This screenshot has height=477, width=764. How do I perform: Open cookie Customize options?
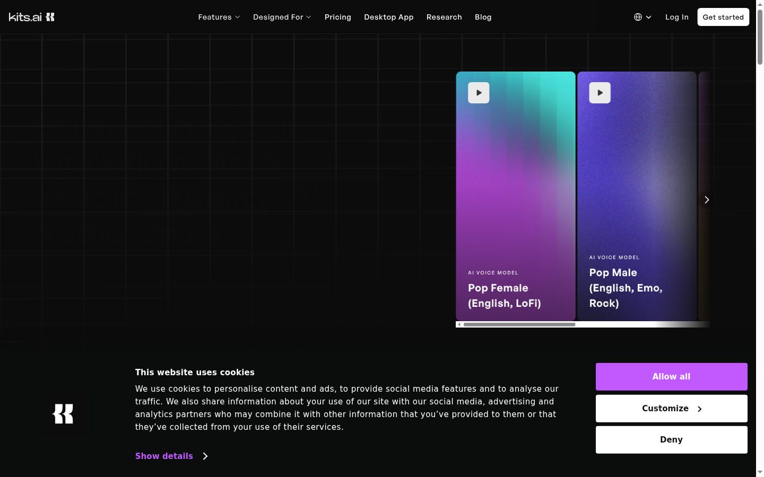pyautogui.click(x=672, y=409)
